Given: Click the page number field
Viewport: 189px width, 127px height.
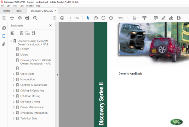Looking at the screenshot, I should [x=70, y=18].
